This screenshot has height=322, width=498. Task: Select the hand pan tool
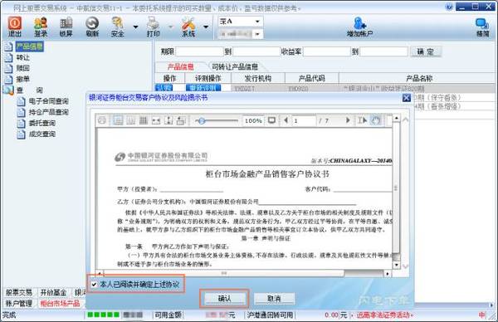376,120
